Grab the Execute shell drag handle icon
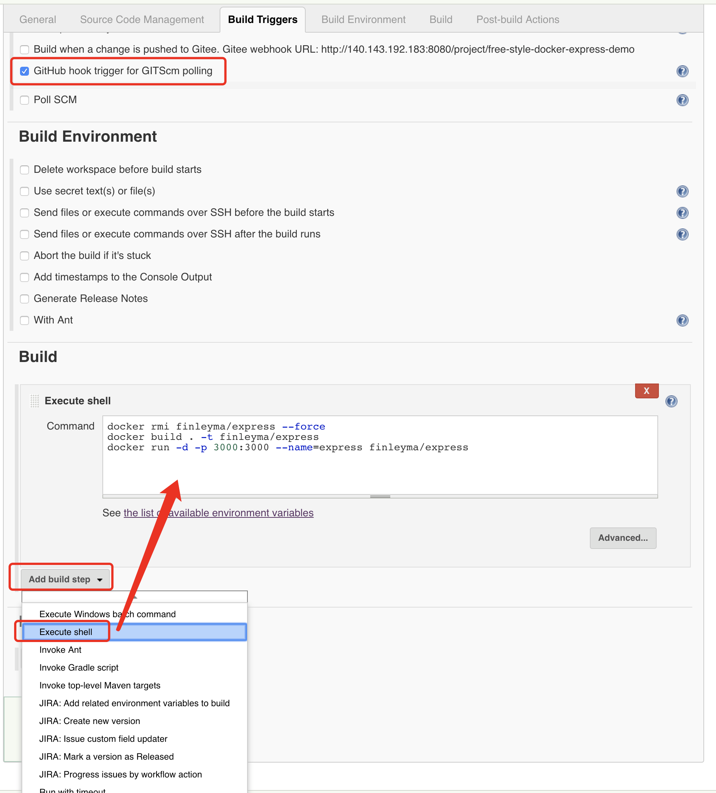 (35, 401)
